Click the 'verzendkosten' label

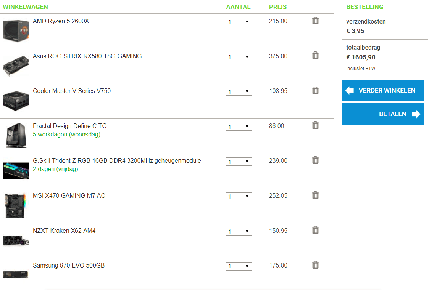366,22
